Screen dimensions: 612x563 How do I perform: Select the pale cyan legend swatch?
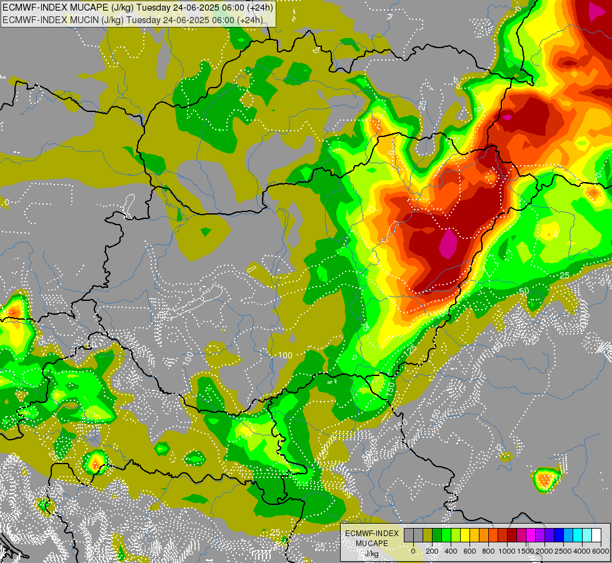[x=588, y=535]
